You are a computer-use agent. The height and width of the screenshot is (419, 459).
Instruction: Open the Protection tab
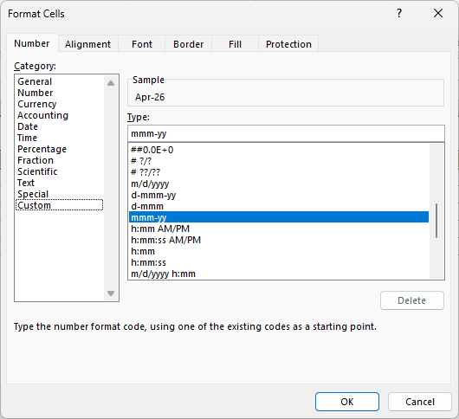(288, 44)
